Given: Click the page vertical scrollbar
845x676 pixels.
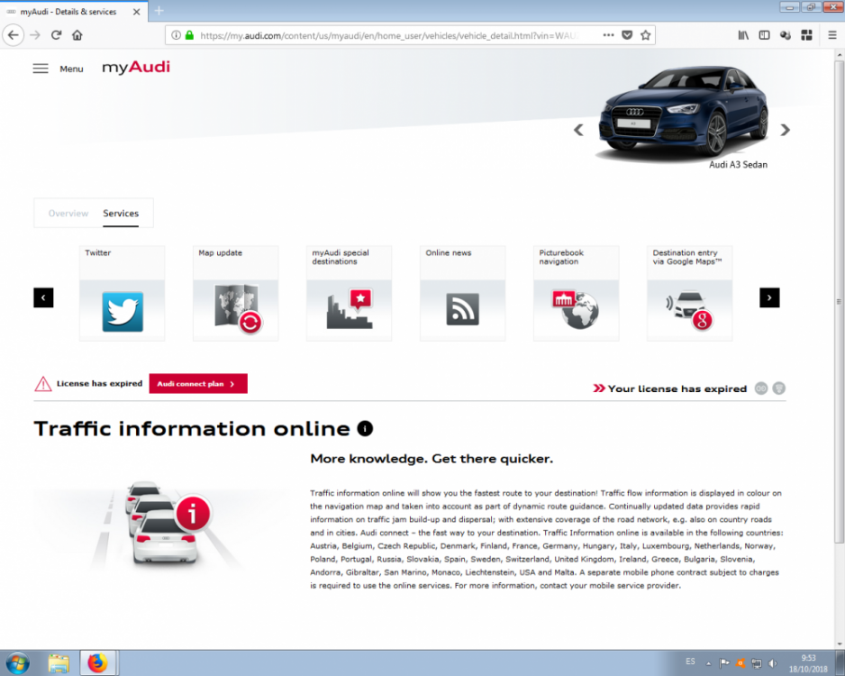Looking at the screenshot, I should (x=840, y=301).
